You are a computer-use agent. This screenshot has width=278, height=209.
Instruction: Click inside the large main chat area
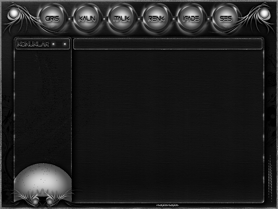pos(167,125)
